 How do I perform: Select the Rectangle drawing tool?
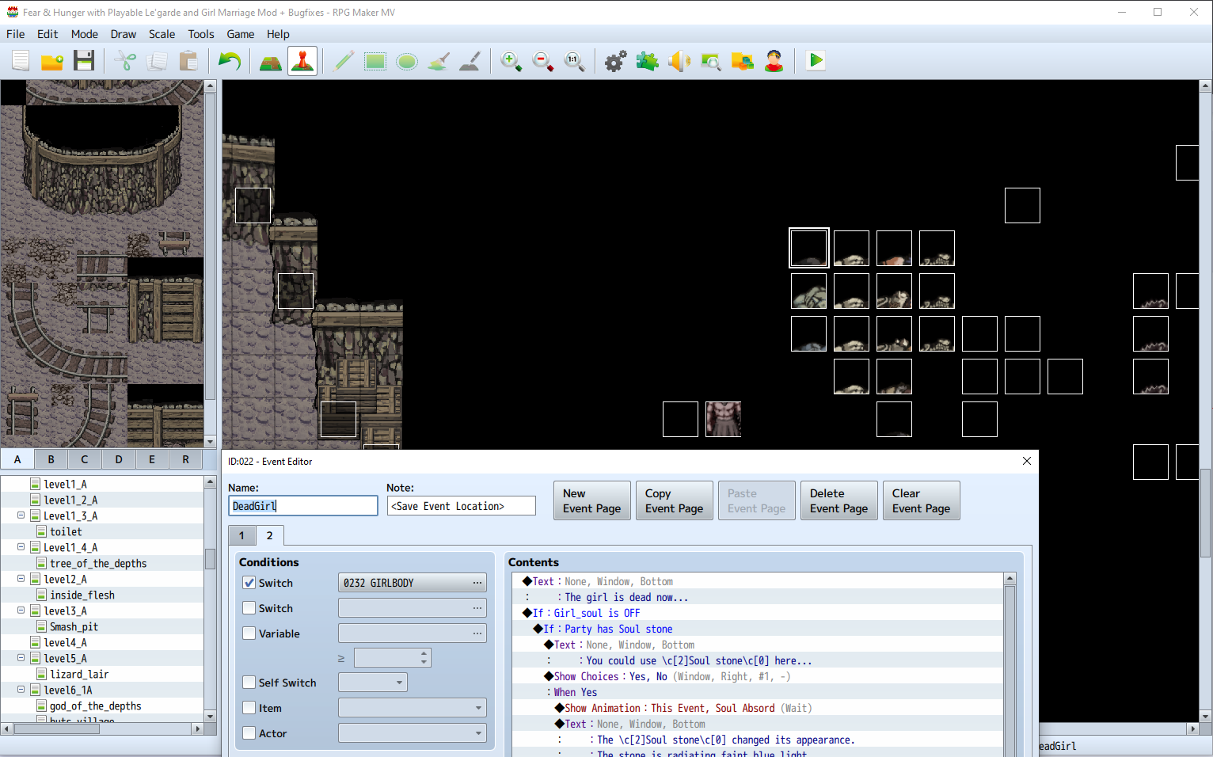point(375,61)
